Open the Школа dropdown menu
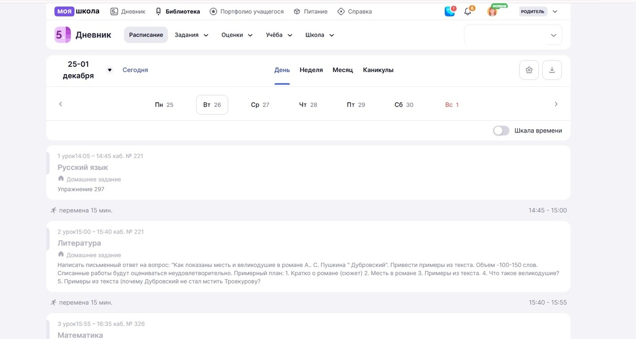 (x=319, y=34)
